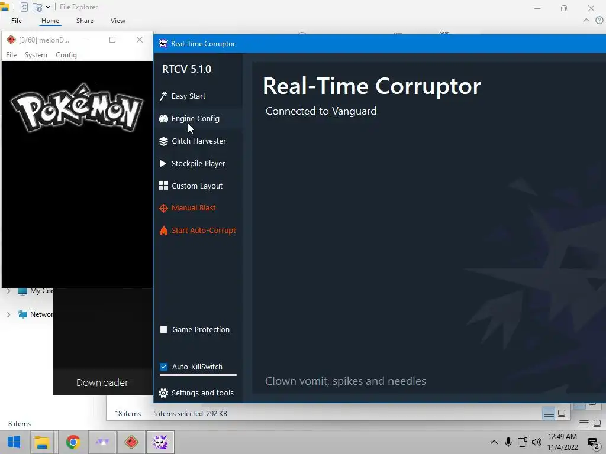606x454 pixels.
Task: Switch outer Explorer to large icons view
Action: click(x=597, y=423)
